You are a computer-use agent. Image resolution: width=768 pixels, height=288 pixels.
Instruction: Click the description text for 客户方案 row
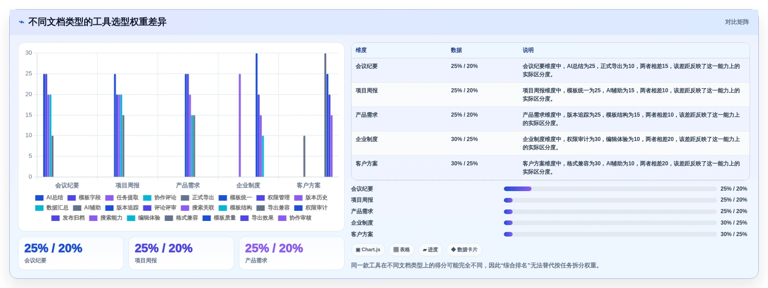(x=631, y=168)
